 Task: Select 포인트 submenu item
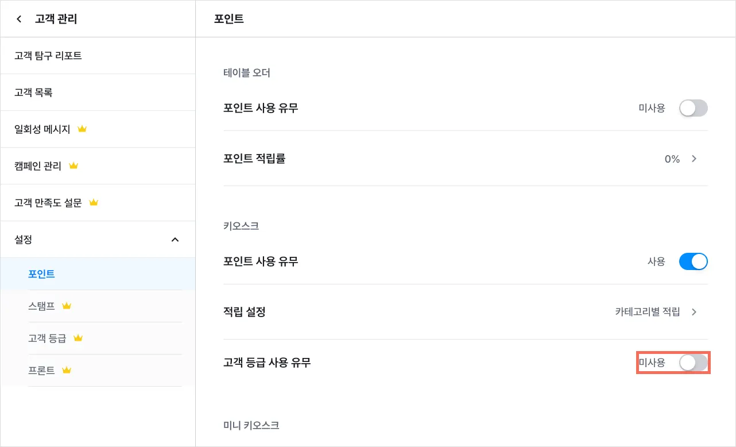click(x=41, y=274)
